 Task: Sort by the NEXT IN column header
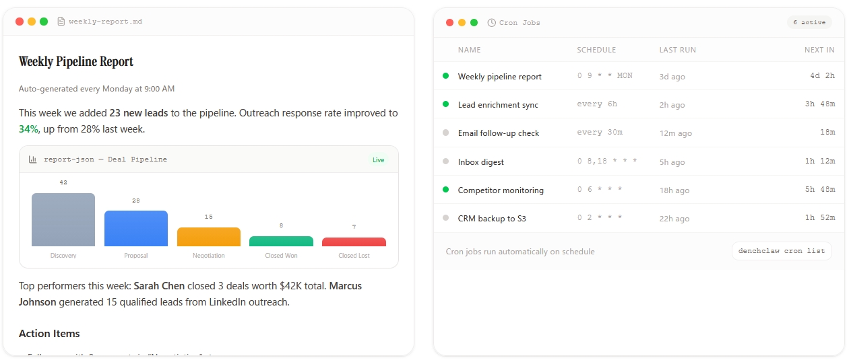[x=819, y=50]
